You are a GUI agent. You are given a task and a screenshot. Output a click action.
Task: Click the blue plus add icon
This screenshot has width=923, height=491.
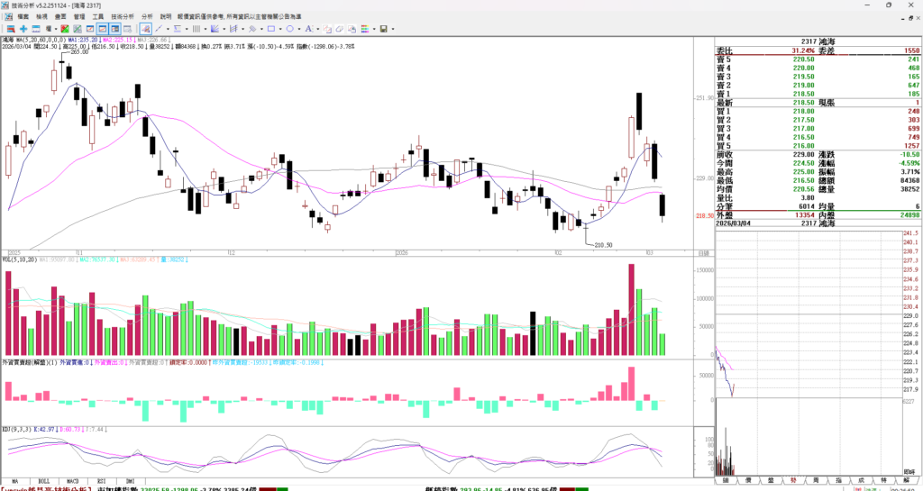point(23,29)
